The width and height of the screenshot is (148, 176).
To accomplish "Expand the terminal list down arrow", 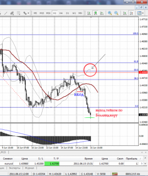I will pos(145,164).
